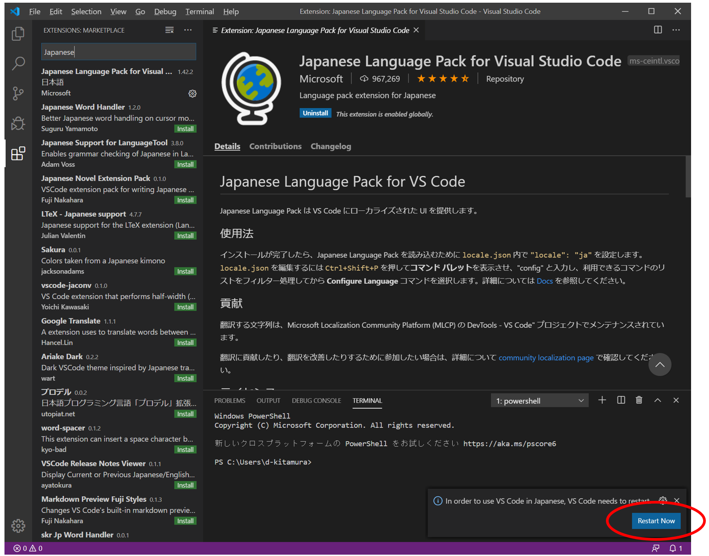Open the Selection menu
The image size is (709, 556).
[86, 11]
